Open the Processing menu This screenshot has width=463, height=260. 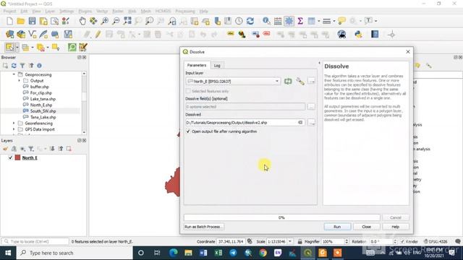pos(185,12)
